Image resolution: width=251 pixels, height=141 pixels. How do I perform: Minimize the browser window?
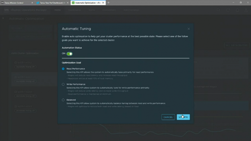coord(233,3)
